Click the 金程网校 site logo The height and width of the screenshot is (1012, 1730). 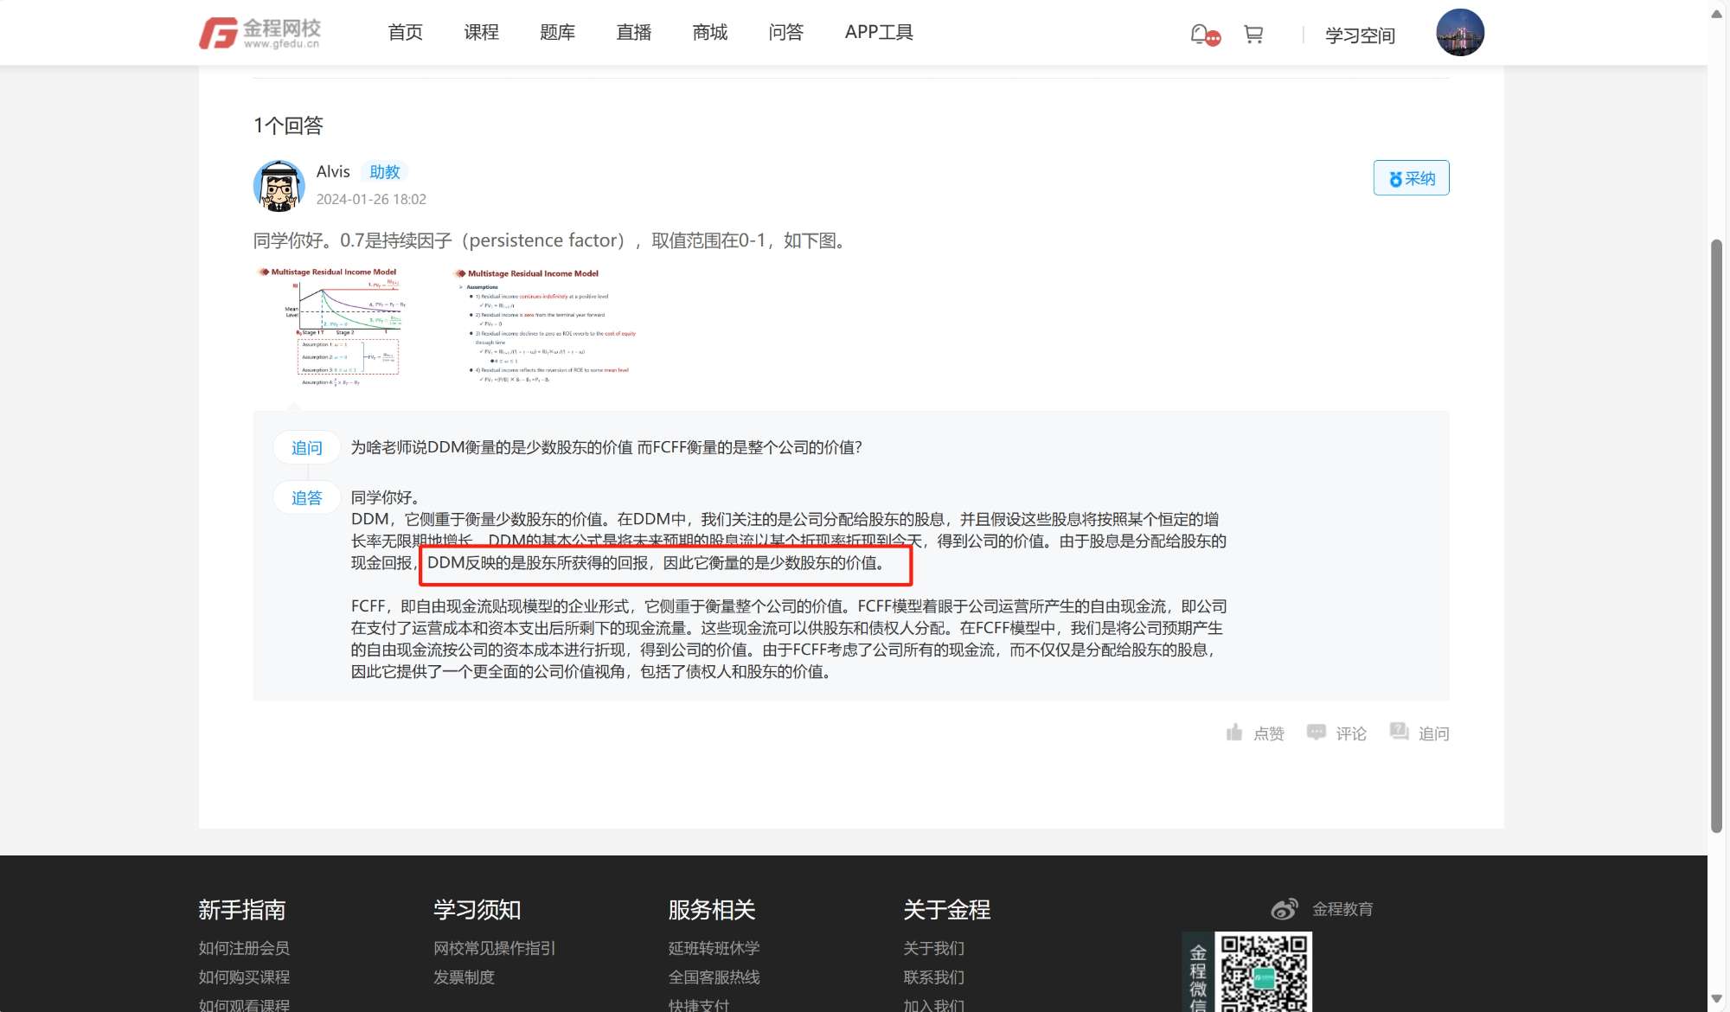[x=259, y=33]
